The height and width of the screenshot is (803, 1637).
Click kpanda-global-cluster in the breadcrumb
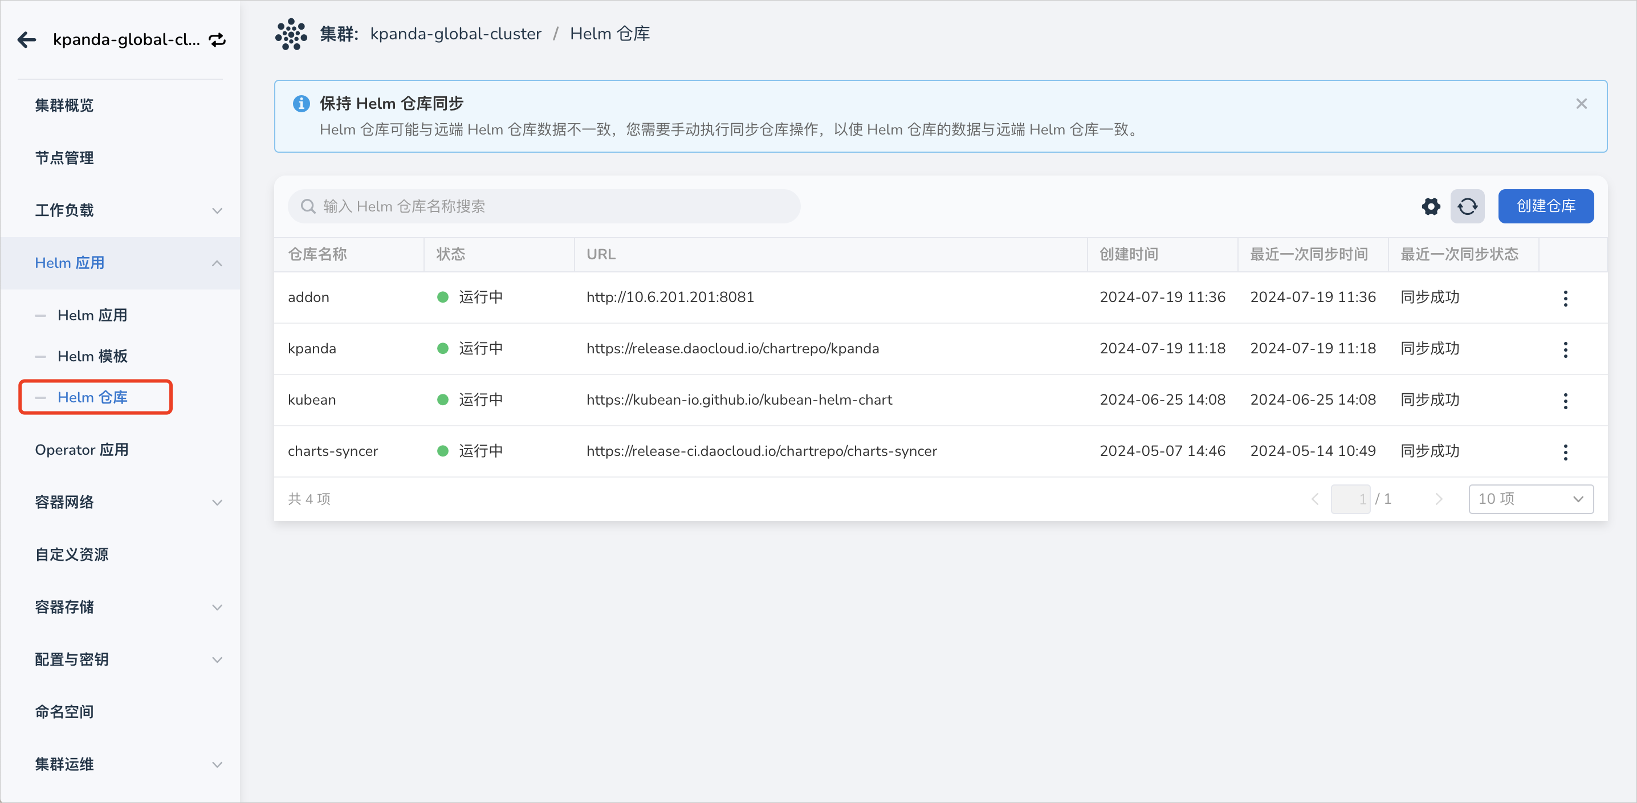(x=455, y=34)
